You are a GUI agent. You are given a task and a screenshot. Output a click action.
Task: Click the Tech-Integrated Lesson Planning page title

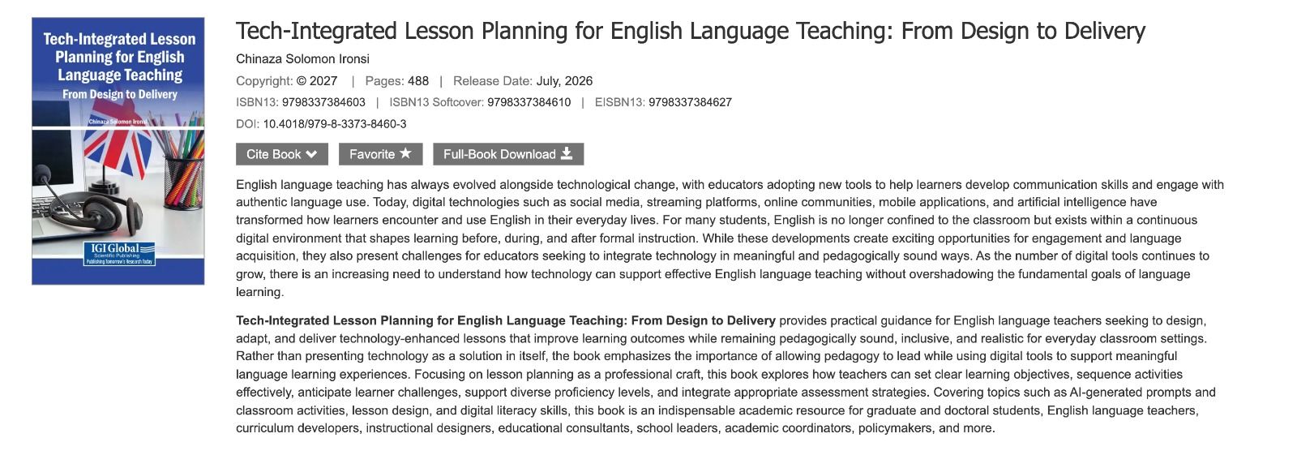tap(691, 31)
